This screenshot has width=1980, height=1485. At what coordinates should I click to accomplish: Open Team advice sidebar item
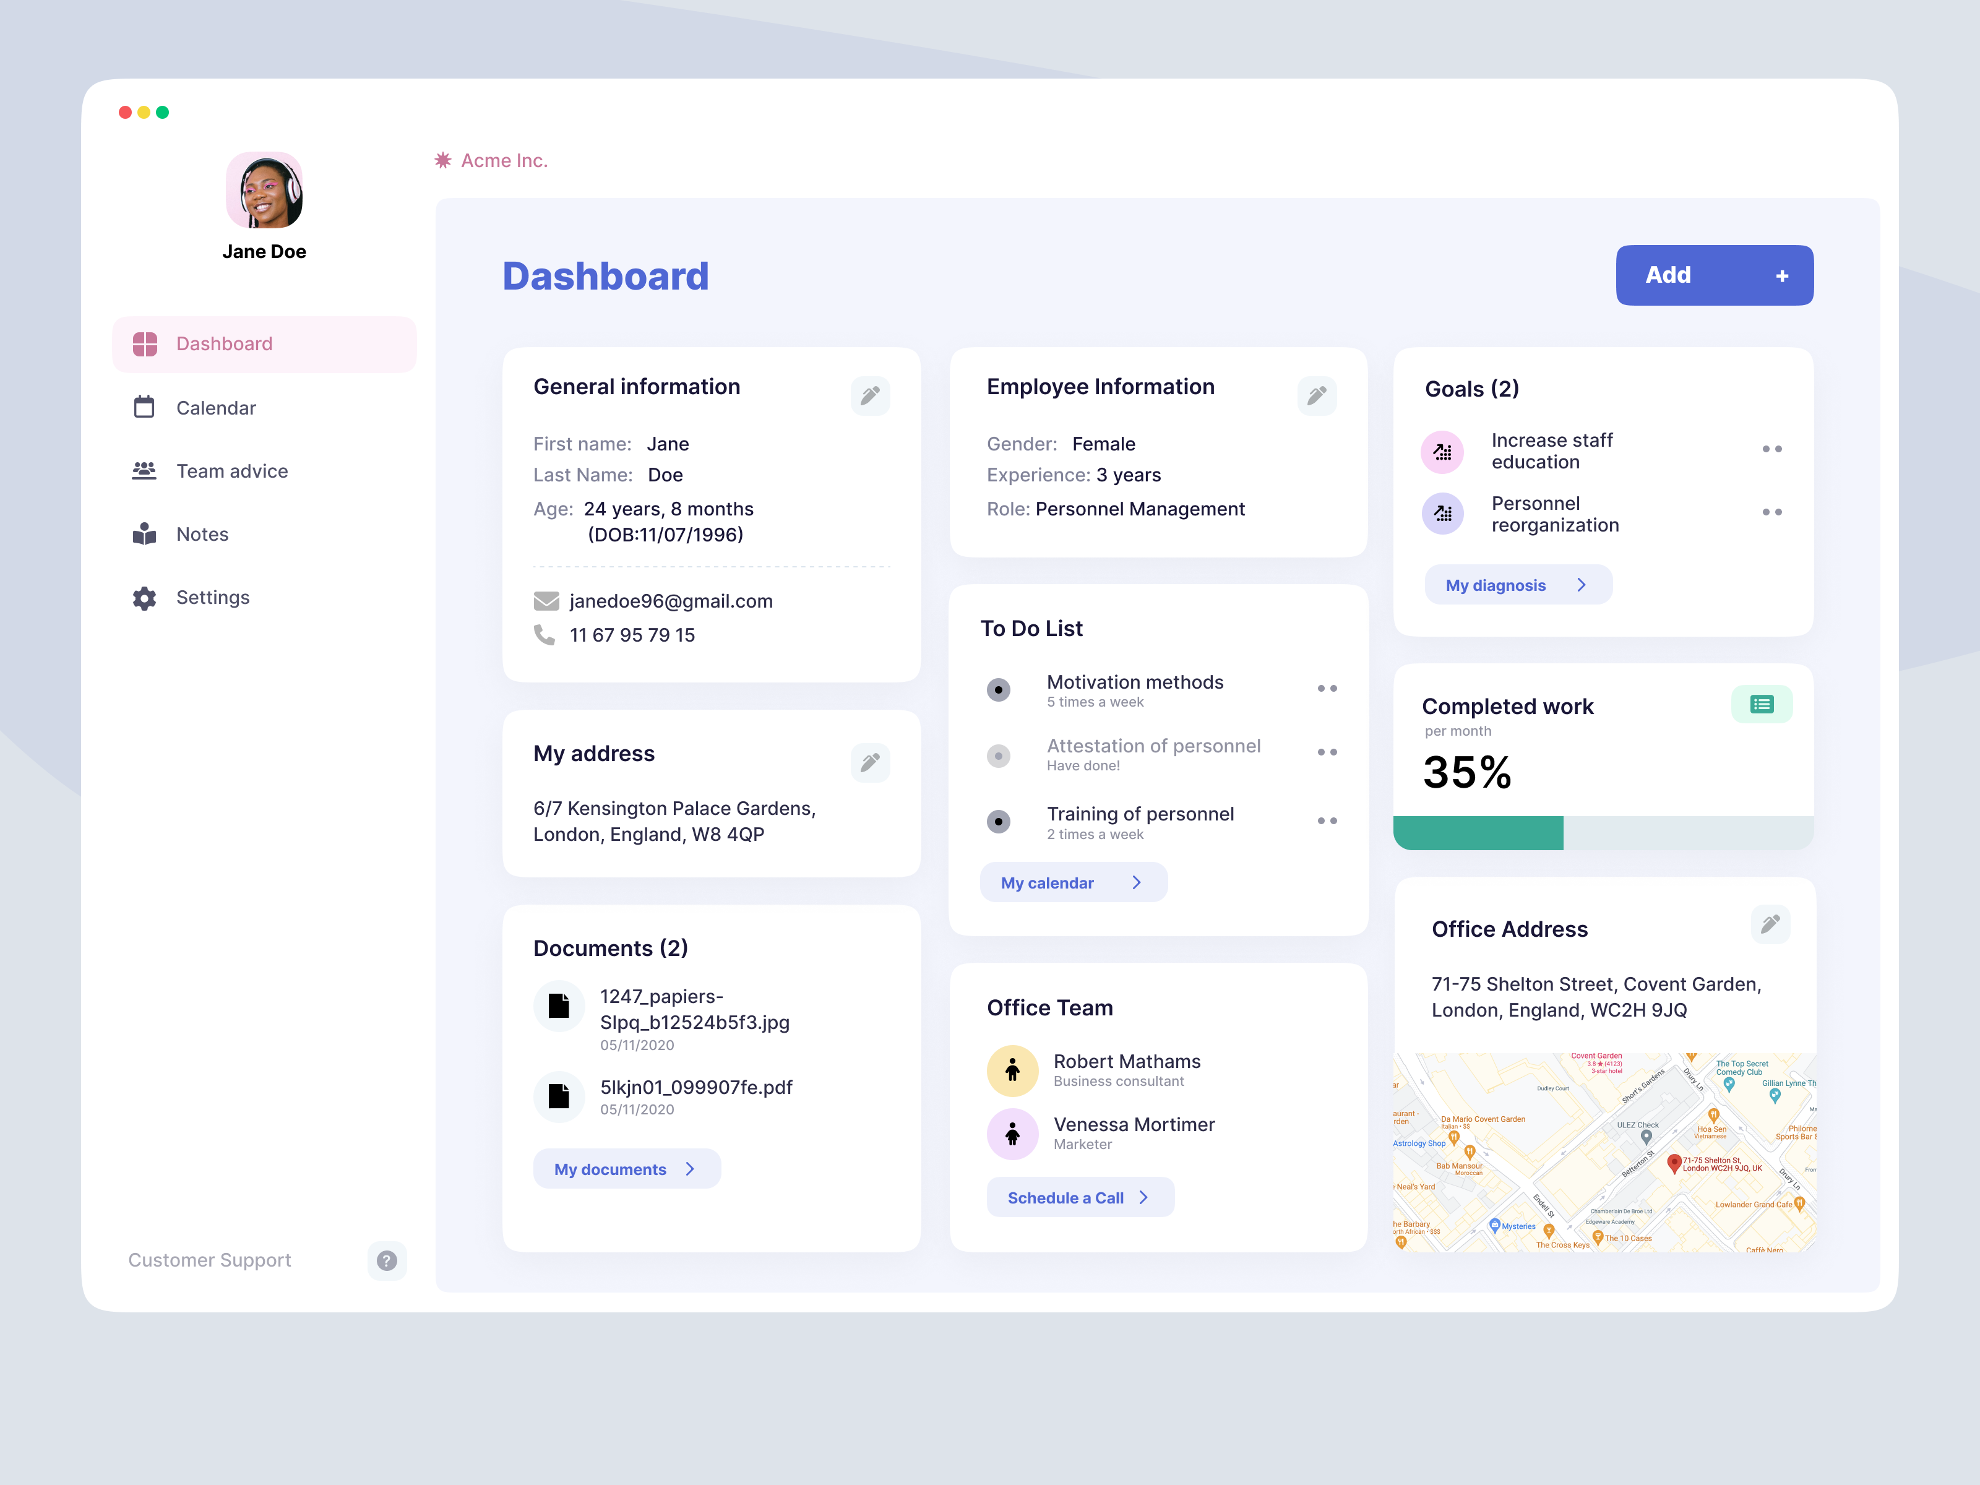(232, 471)
